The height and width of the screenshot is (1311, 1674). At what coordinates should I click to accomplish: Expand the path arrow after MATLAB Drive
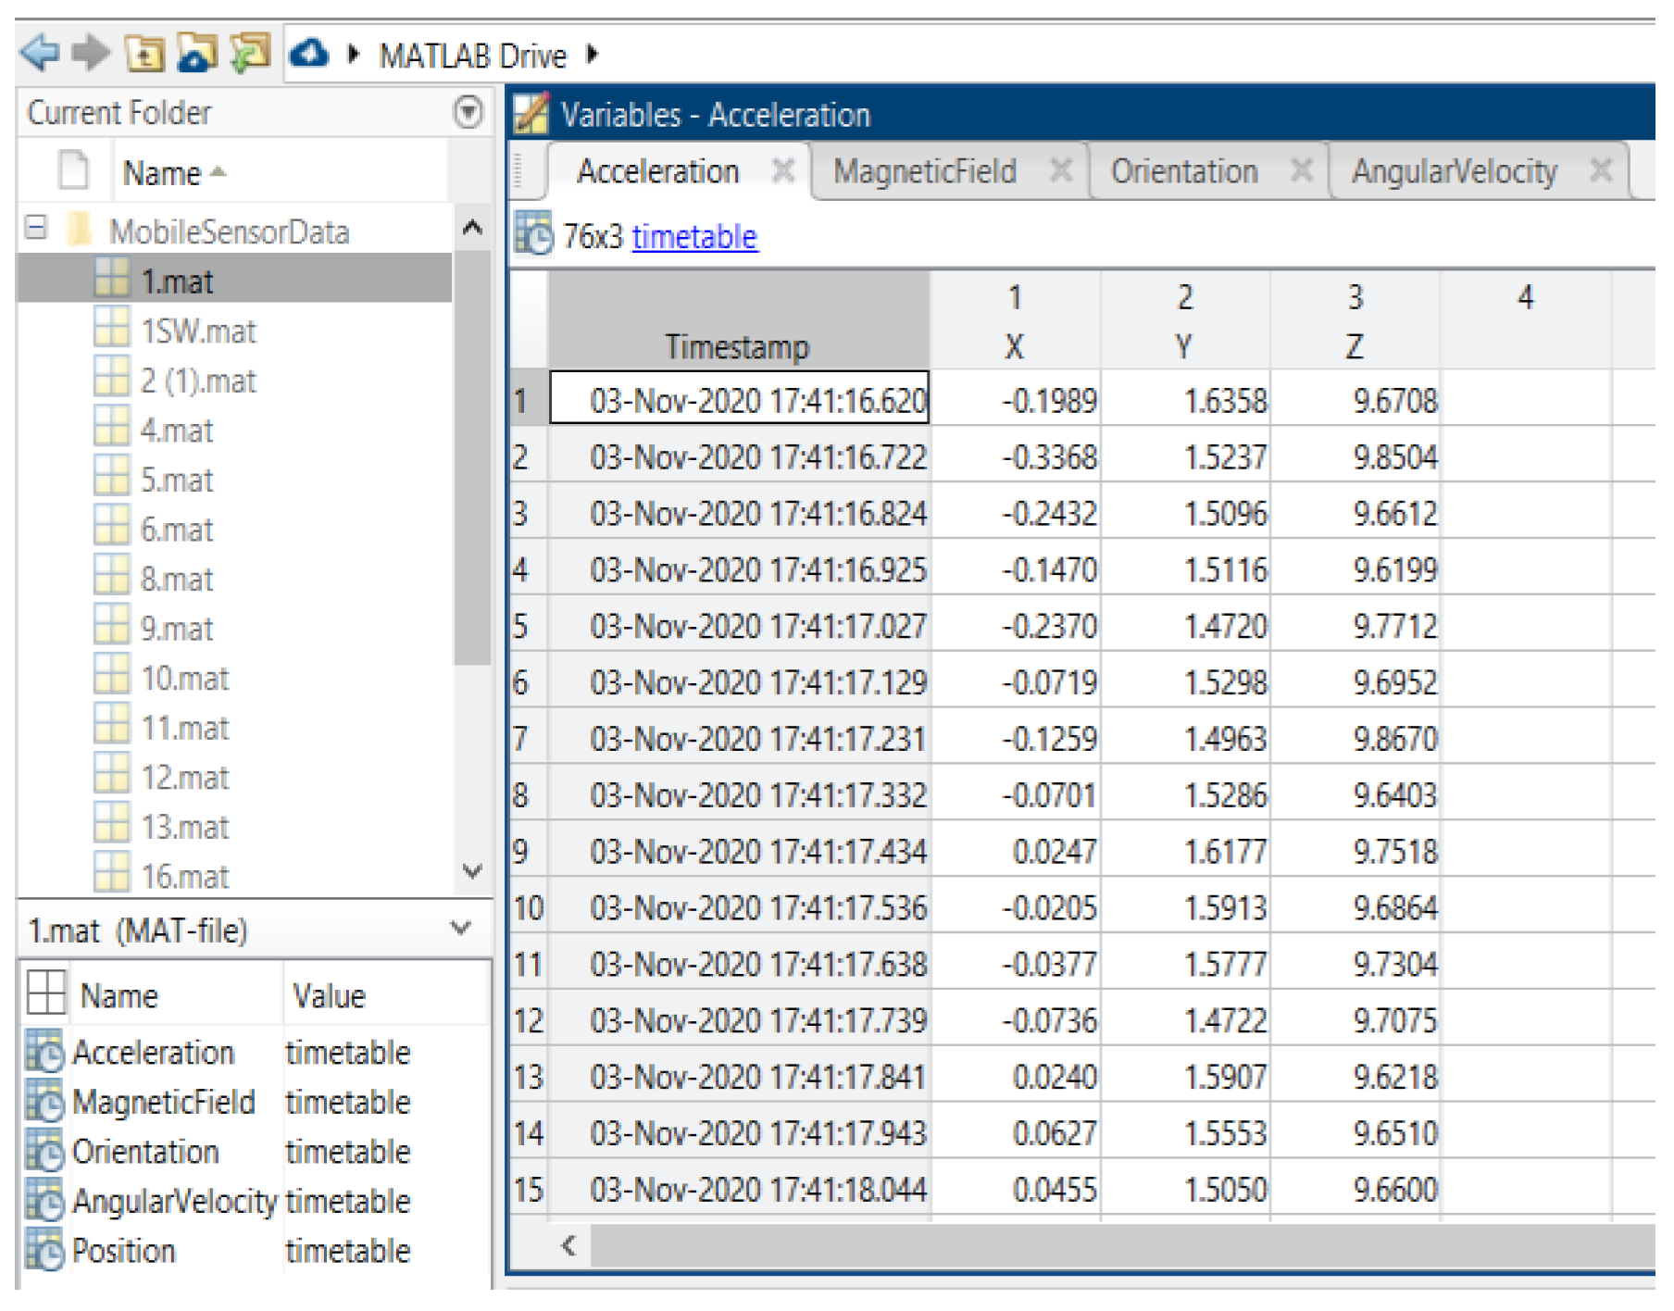click(593, 55)
